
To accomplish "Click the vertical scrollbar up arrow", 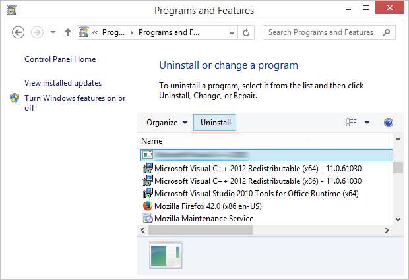I will pos(398,139).
